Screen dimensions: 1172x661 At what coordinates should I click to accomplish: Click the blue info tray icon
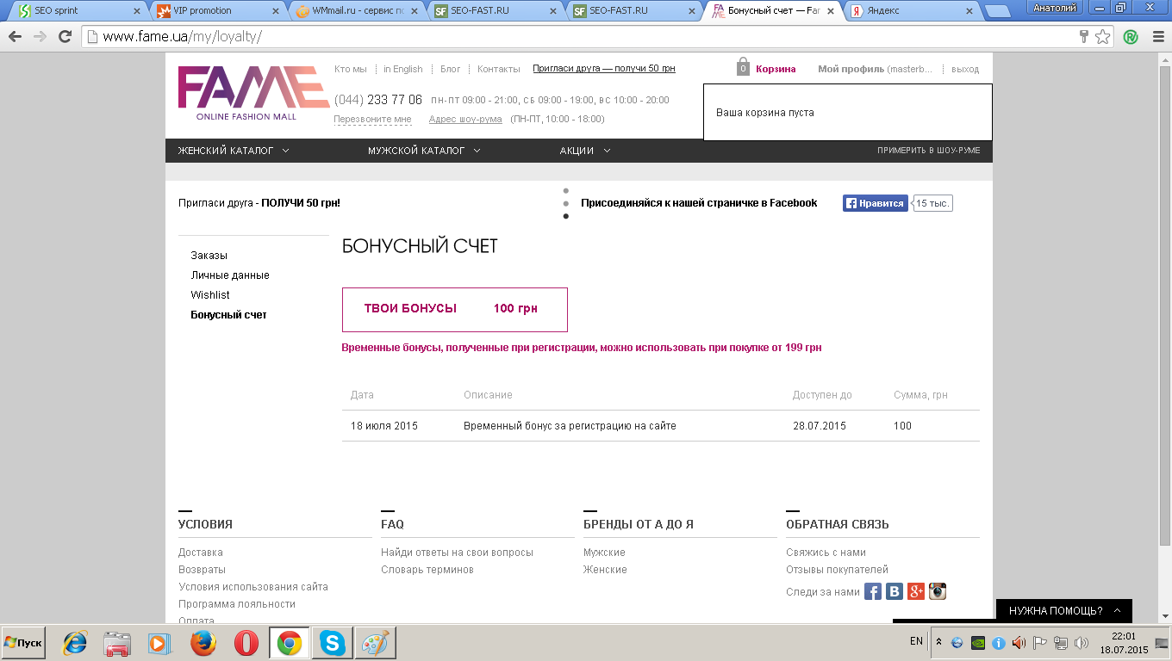click(999, 642)
